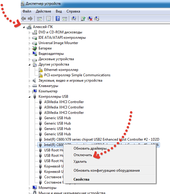Collapse the Алексей-ПК root node
The width and height of the screenshot is (170, 194).
tap(24, 27)
